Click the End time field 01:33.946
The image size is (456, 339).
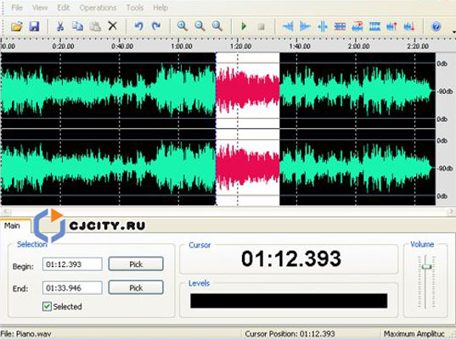coord(72,287)
